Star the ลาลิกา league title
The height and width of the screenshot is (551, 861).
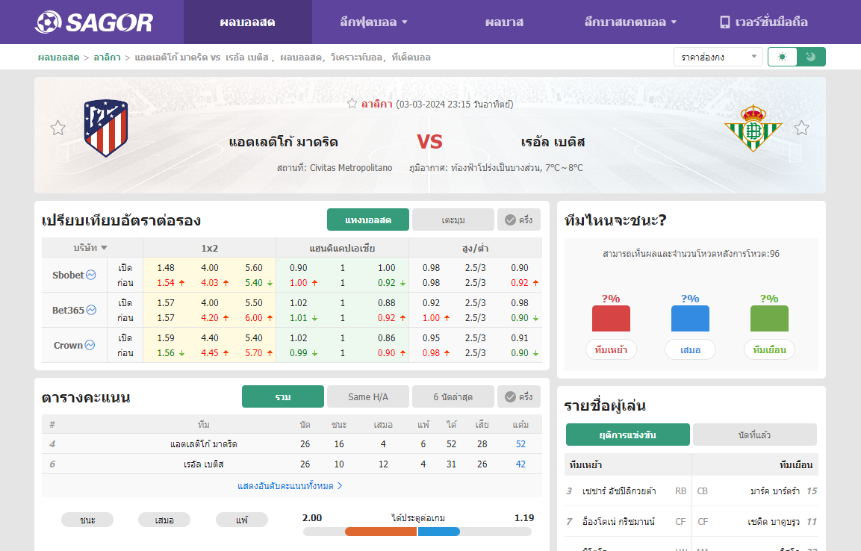click(x=352, y=103)
